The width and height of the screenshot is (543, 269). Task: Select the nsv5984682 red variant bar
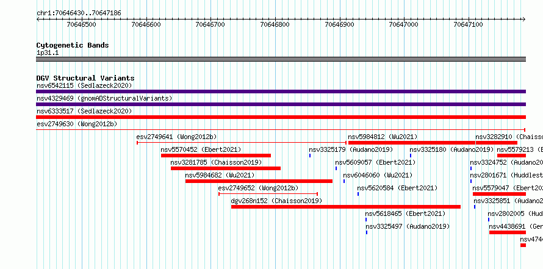(259, 181)
